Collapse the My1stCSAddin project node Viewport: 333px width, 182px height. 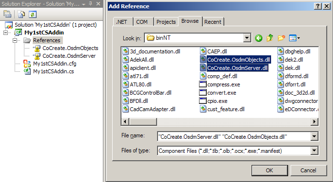(x=6, y=33)
